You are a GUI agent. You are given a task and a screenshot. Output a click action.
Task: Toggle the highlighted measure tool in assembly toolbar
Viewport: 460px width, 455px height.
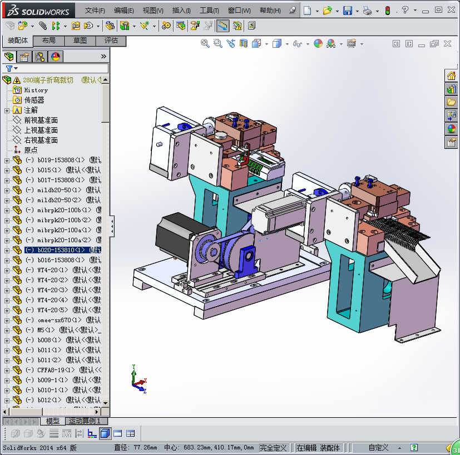click(222, 26)
